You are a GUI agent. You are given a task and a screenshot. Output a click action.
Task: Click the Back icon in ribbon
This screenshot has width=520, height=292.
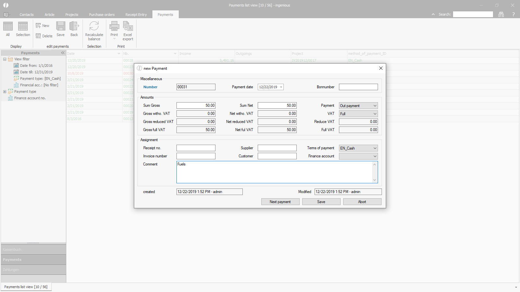click(74, 27)
